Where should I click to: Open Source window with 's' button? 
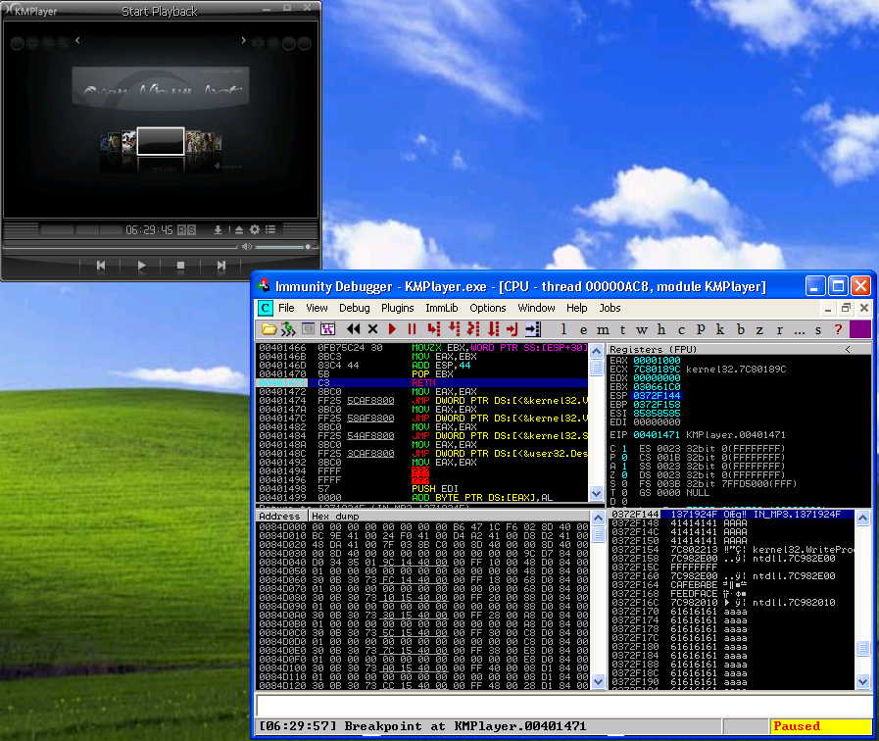point(818,329)
